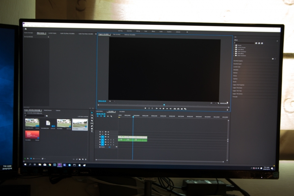The image size is (294, 196).
Task: Open Windows Start button
Action: [25, 165]
